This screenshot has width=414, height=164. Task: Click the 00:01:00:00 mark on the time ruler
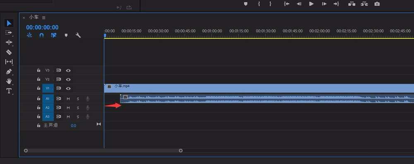212,31
